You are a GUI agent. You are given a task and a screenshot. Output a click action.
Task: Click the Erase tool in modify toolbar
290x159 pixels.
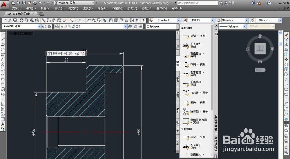[286, 34]
